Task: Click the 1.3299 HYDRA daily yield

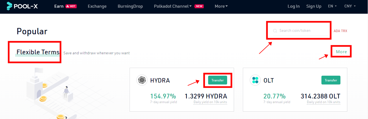Action: coord(206,96)
